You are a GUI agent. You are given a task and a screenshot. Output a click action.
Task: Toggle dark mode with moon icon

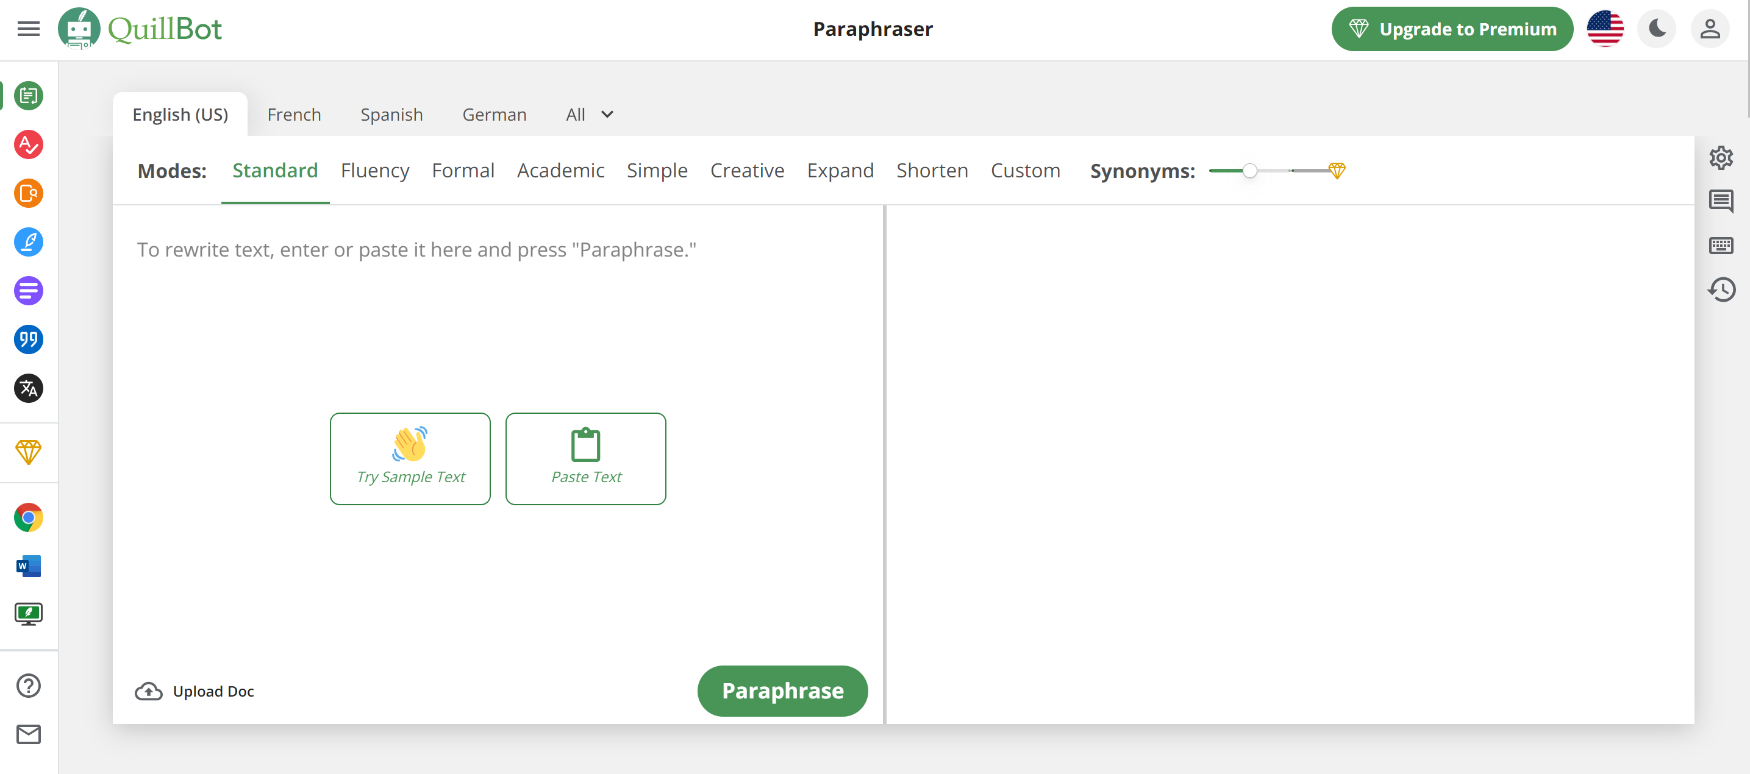[1657, 29]
